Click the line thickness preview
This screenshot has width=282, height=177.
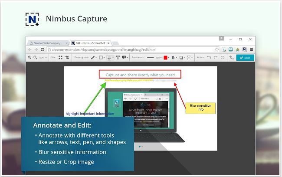pos(151,58)
